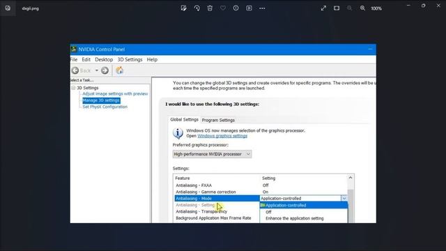This screenshot has width=446, height=251.
Task: Switch to the Global Settings tab
Action: [184, 119]
